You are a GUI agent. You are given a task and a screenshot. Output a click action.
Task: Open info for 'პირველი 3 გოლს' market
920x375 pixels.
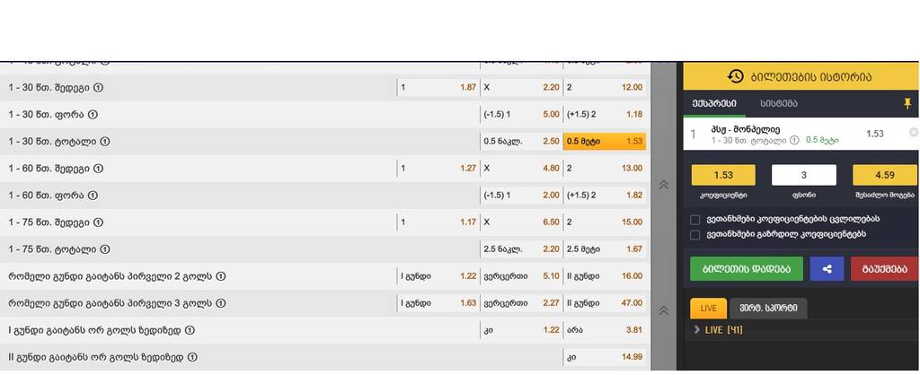[x=221, y=303]
